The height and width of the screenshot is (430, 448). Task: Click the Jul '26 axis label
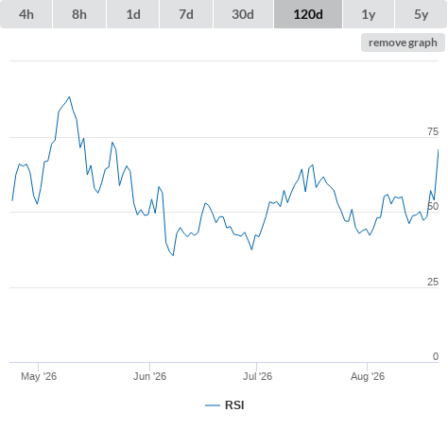(x=257, y=376)
